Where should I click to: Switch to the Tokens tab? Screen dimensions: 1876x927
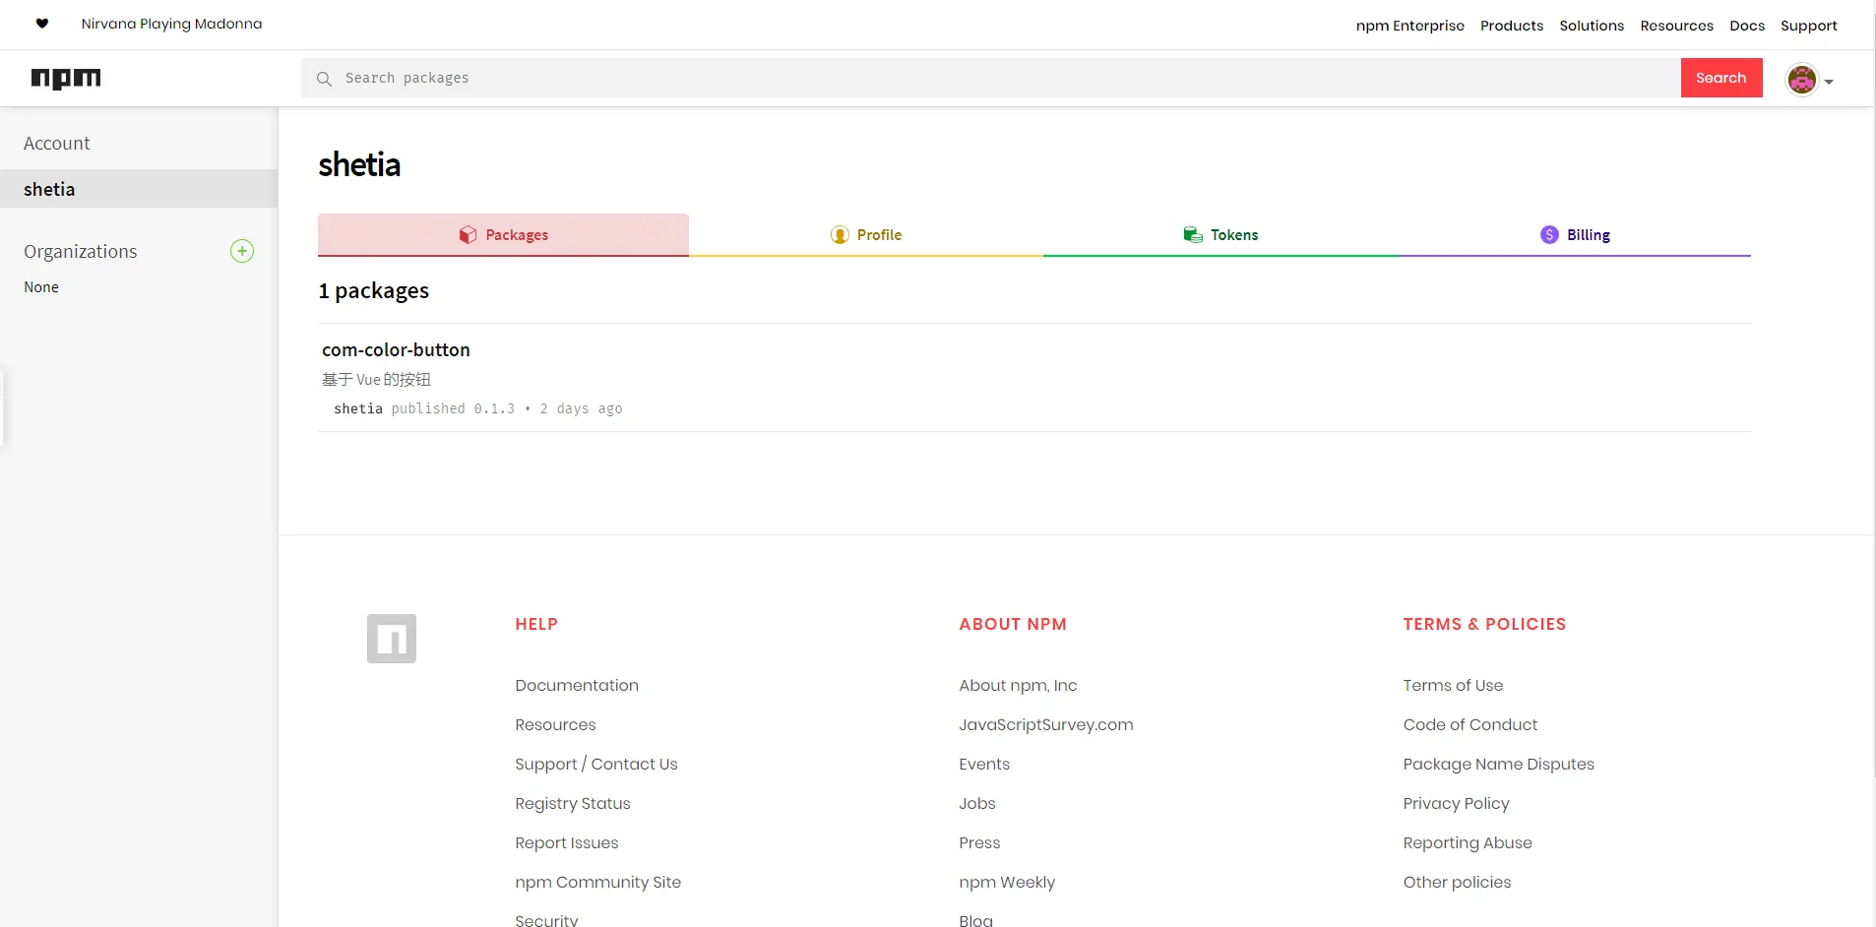pyautogui.click(x=1220, y=235)
